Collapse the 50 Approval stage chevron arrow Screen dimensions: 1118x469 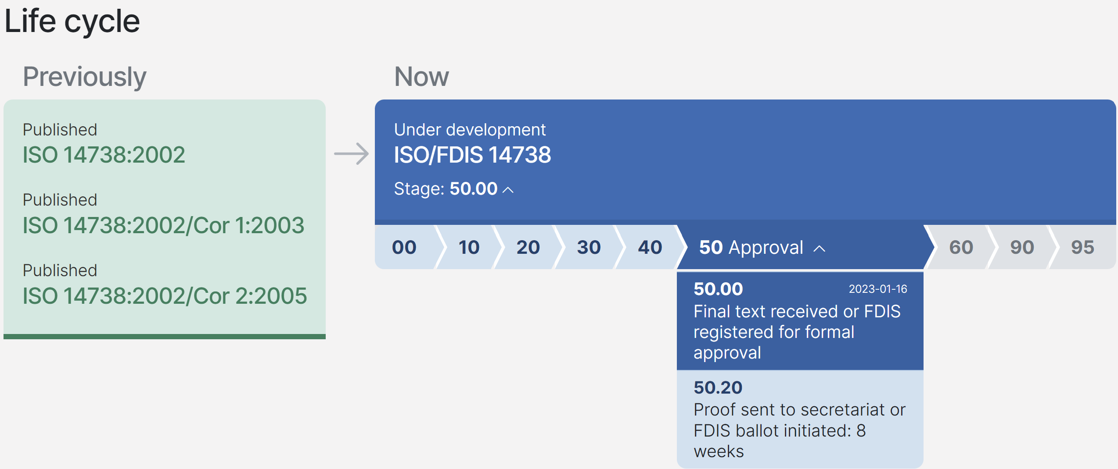820,248
